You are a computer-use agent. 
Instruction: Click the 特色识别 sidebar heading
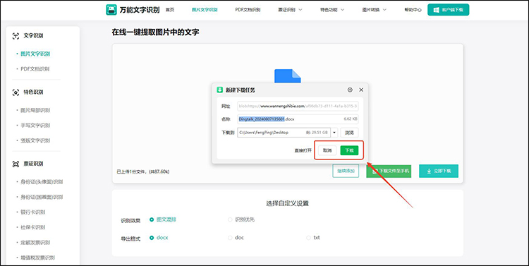pos(33,92)
